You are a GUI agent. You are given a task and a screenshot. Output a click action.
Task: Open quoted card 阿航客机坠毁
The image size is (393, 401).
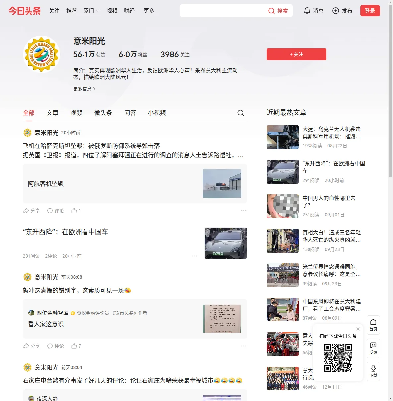135,184
